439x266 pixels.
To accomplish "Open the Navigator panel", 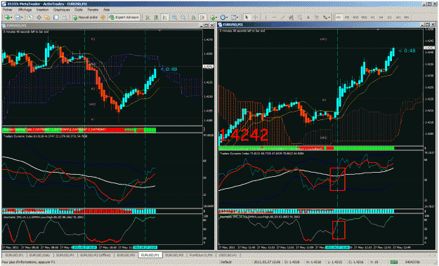I will tap(47, 18).
